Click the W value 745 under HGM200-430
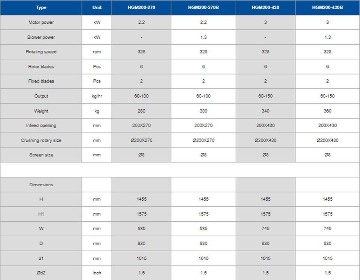360x280 pixels. tap(265, 229)
